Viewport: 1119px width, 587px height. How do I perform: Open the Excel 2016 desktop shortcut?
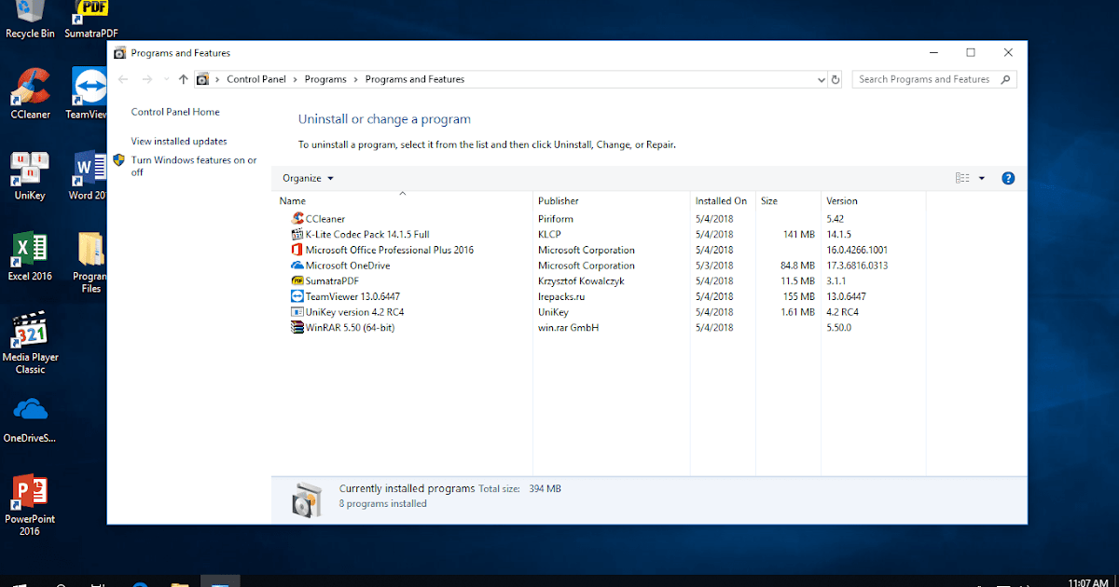pyautogui.click(x=30, y=255)
